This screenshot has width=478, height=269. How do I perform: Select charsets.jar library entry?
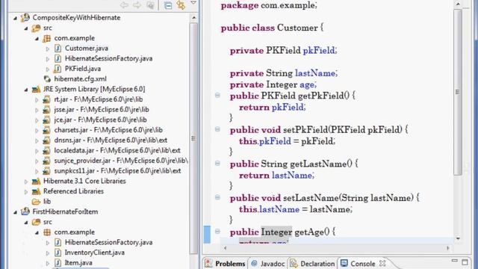pyautogui.click(x=108, y=130)
